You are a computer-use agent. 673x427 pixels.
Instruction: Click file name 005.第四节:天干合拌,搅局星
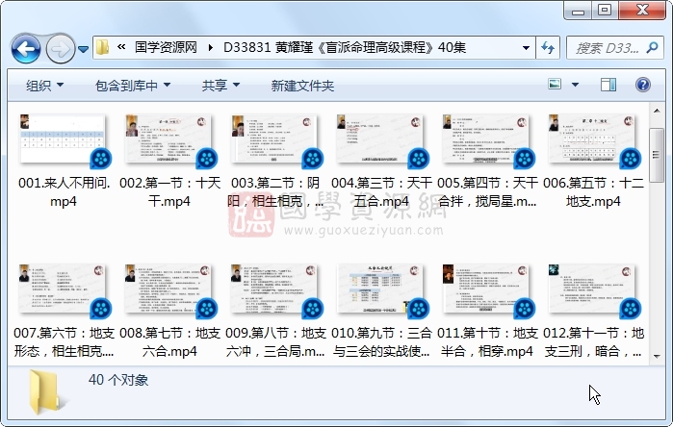[487, 192]
